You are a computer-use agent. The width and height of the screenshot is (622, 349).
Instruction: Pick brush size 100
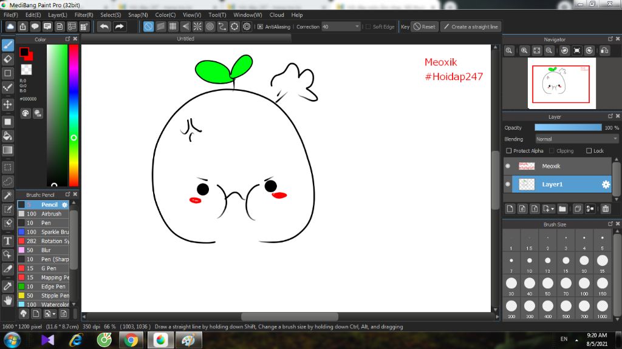pyautogui.click(x=584, y=286)
